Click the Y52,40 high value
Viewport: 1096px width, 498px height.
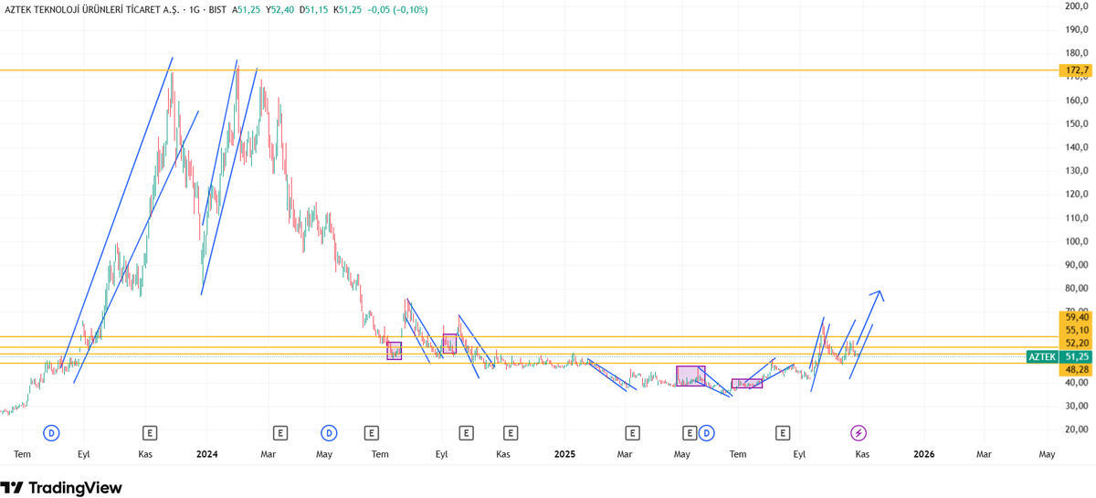(279, 9)
